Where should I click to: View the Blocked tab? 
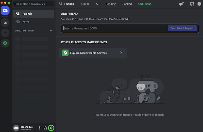(x=127, y=4)
